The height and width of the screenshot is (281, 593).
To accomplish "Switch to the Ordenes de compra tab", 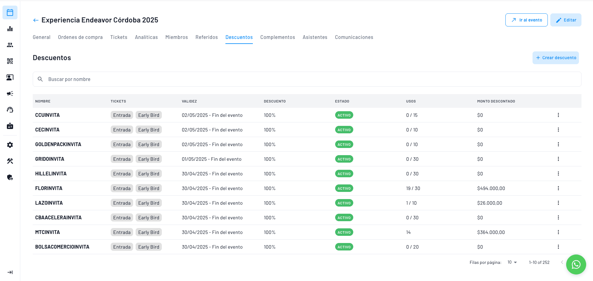I will (x=80, y=37).
